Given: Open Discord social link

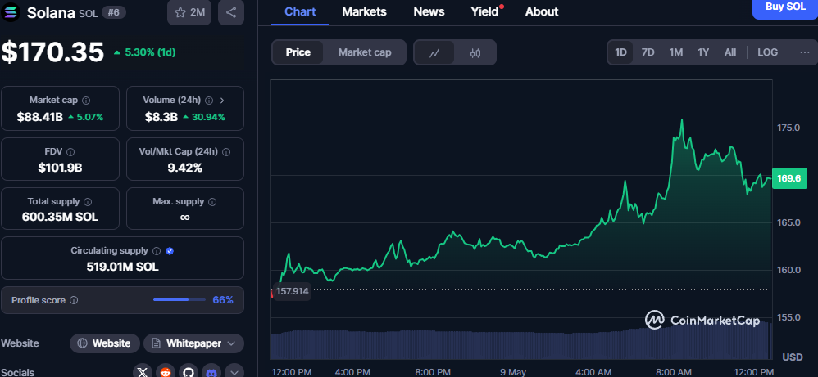Looking at the screenshot, I should pos(211,371).
